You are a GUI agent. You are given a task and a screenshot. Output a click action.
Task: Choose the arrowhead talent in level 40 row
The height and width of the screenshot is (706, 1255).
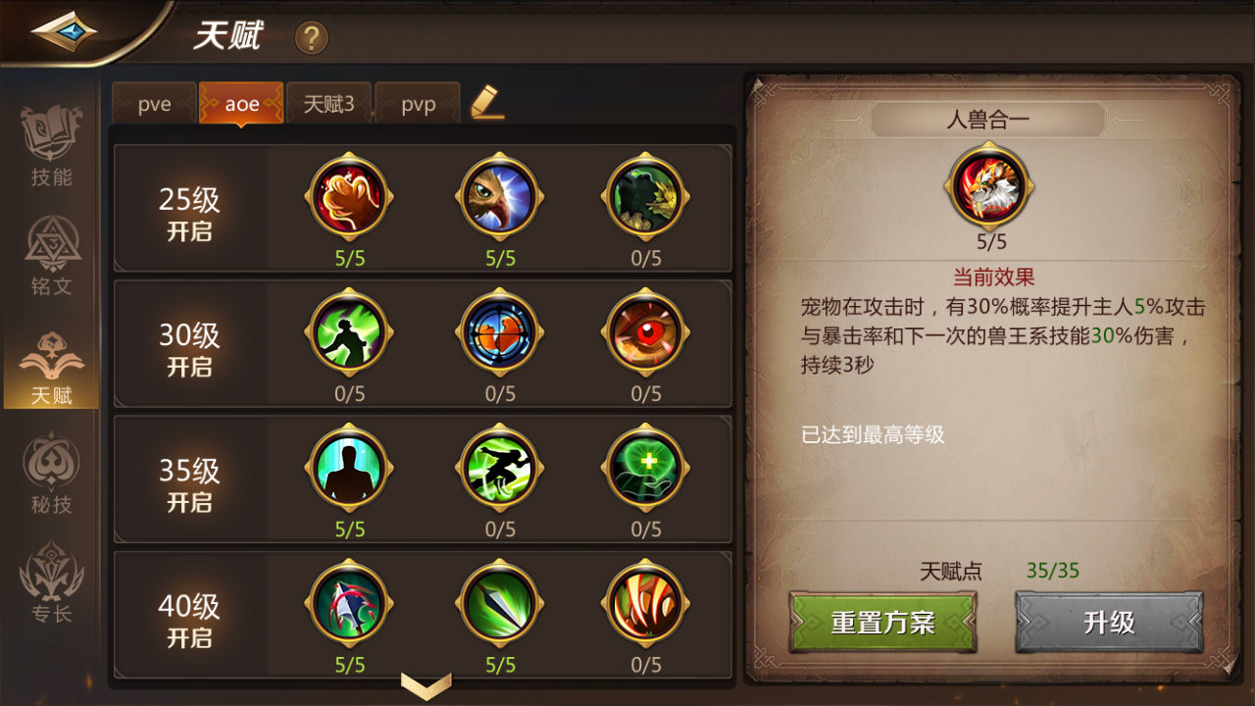[x=500, y=602]
